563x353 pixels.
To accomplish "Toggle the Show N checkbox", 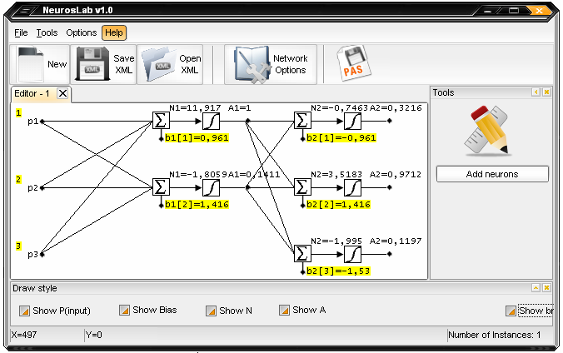I will pos(212,311).
